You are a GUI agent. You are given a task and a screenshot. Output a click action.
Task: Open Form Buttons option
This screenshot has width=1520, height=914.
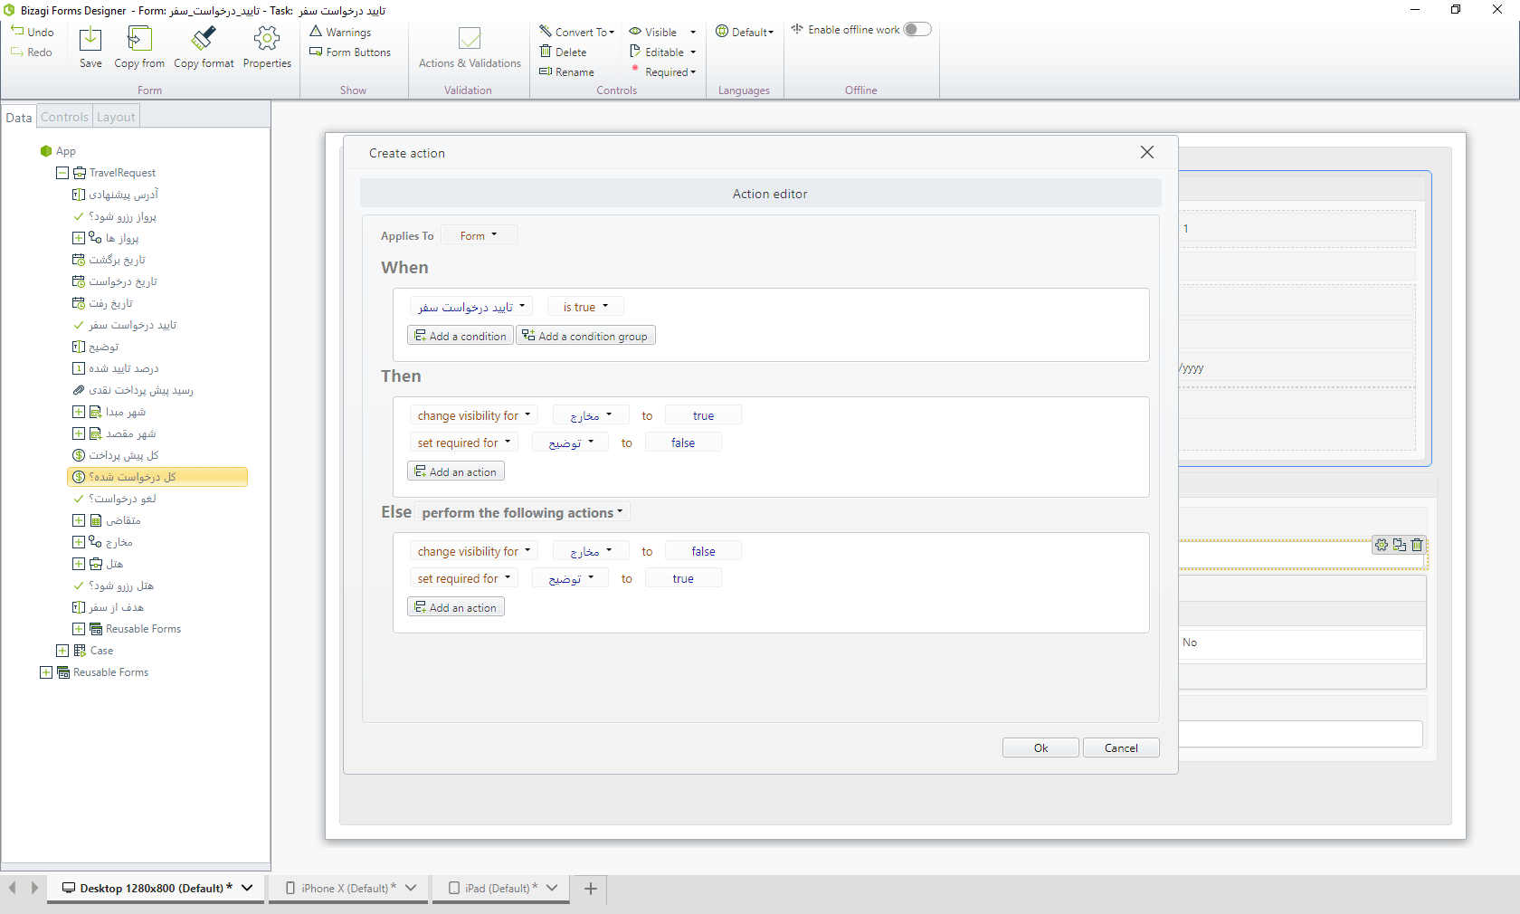tap(350, 52)
